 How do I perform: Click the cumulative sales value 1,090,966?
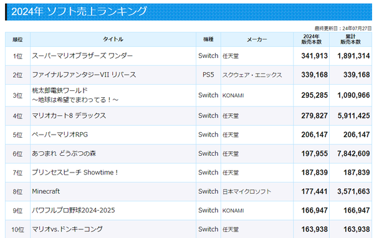[x=353, y=95]
